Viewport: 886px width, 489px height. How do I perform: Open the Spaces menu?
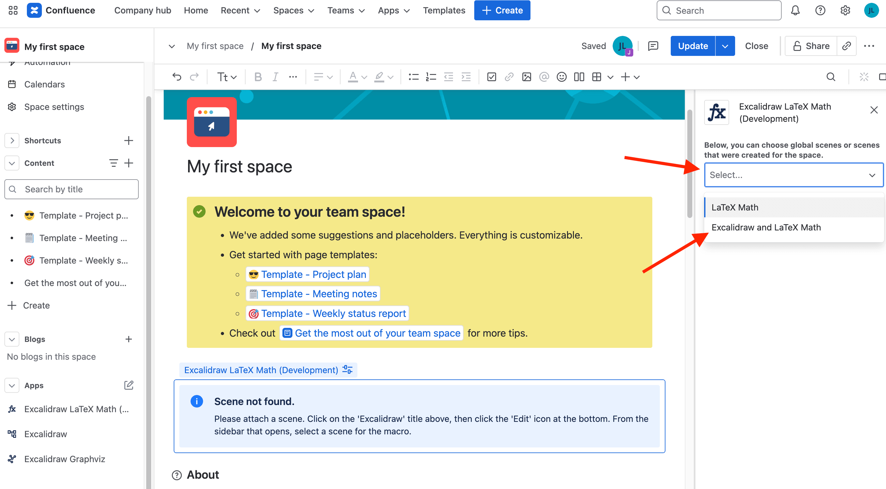click(x=293, y=10)
